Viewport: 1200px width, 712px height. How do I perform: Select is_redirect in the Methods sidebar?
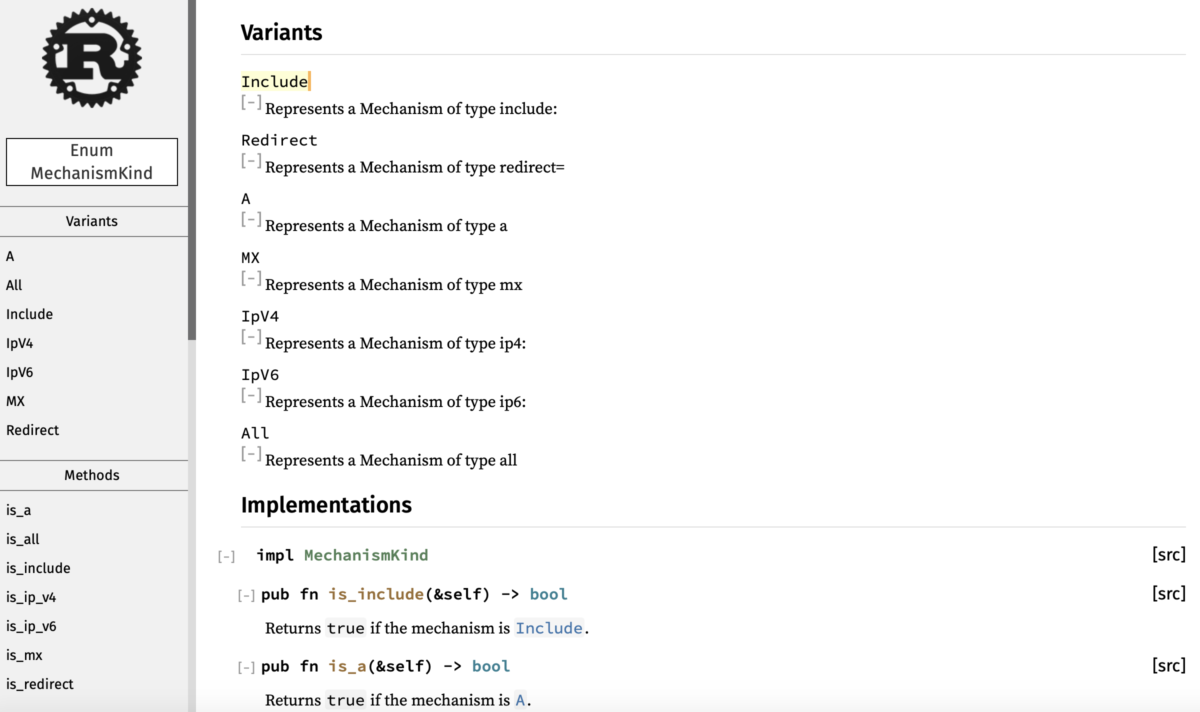39,684
